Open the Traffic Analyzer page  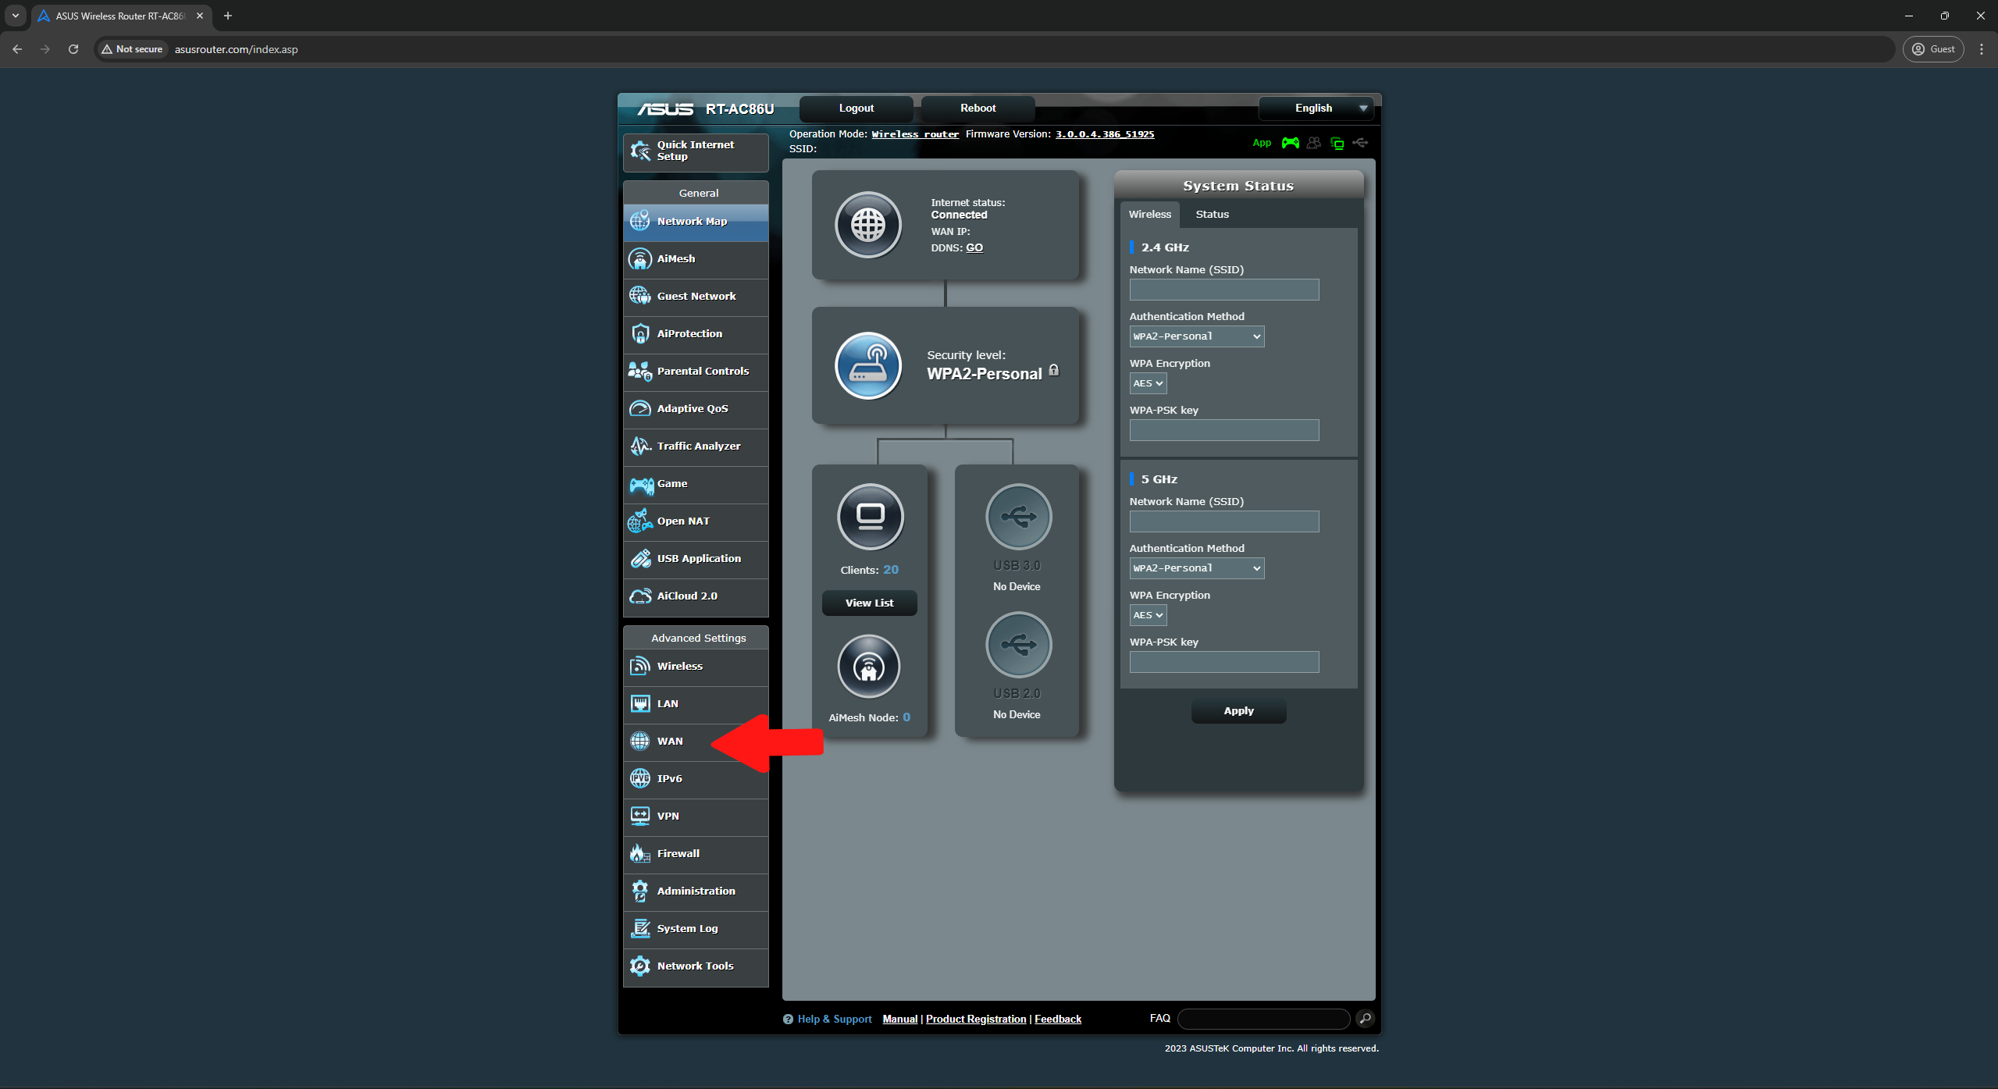[696, 447]
